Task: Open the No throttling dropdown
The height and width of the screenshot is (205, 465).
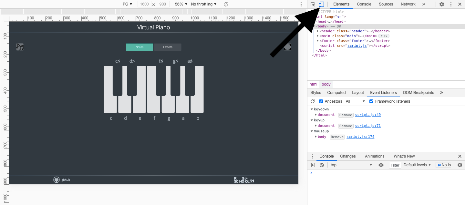Action: tap(203, 4)
